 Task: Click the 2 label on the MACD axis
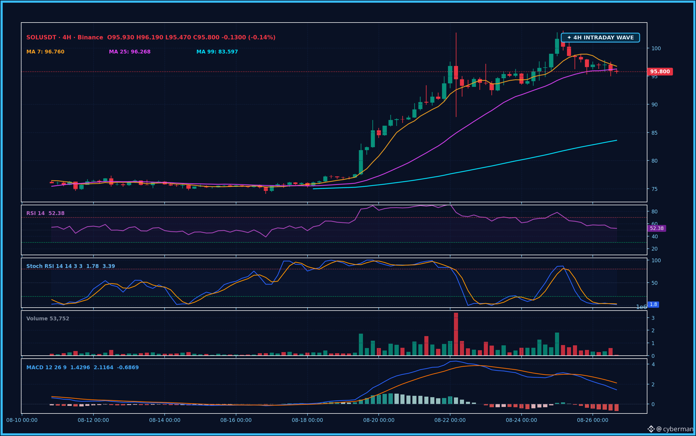click(x=653, y=384)
